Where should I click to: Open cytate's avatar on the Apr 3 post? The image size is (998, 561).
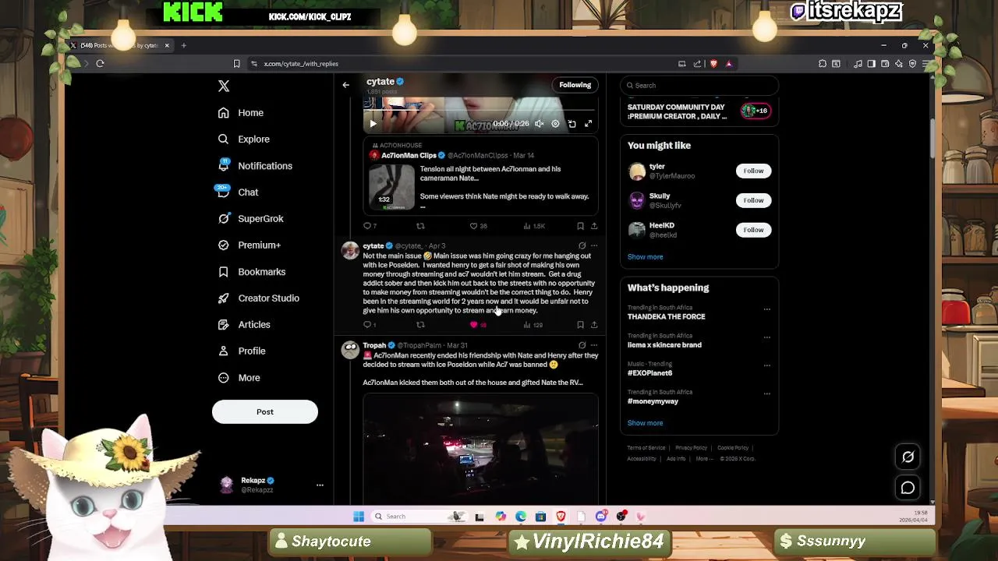tap(350, 250)
